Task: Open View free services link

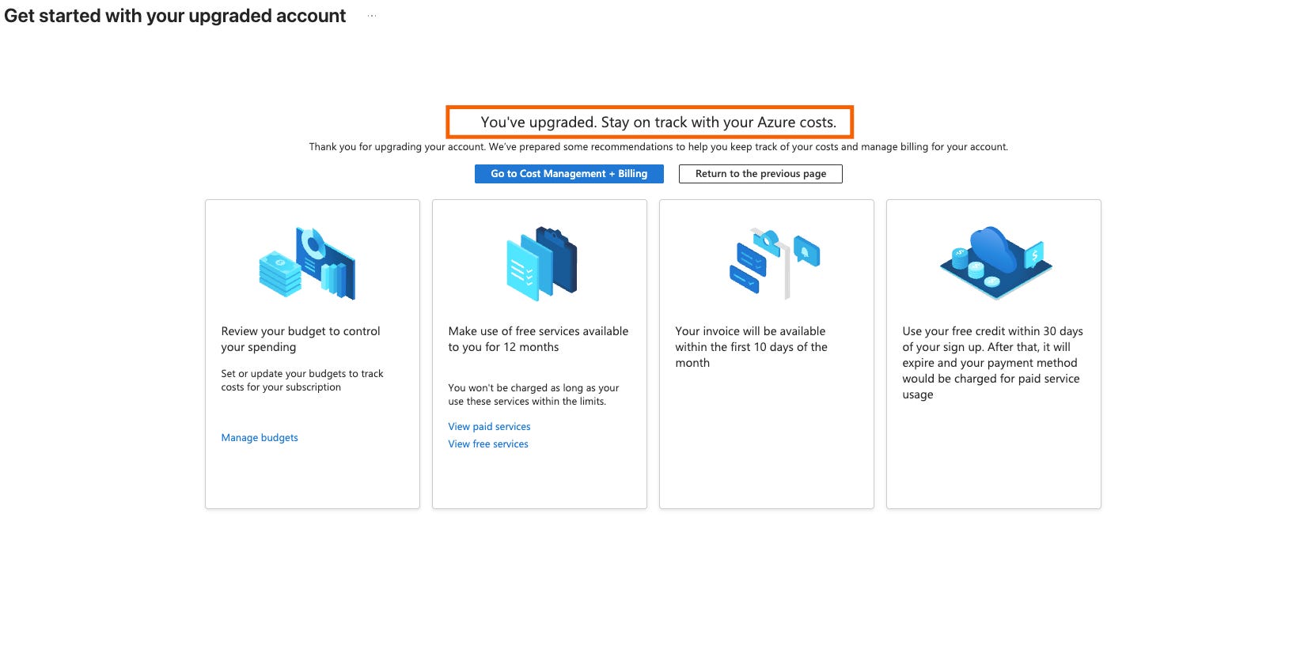Action: (x=488, y=444)
